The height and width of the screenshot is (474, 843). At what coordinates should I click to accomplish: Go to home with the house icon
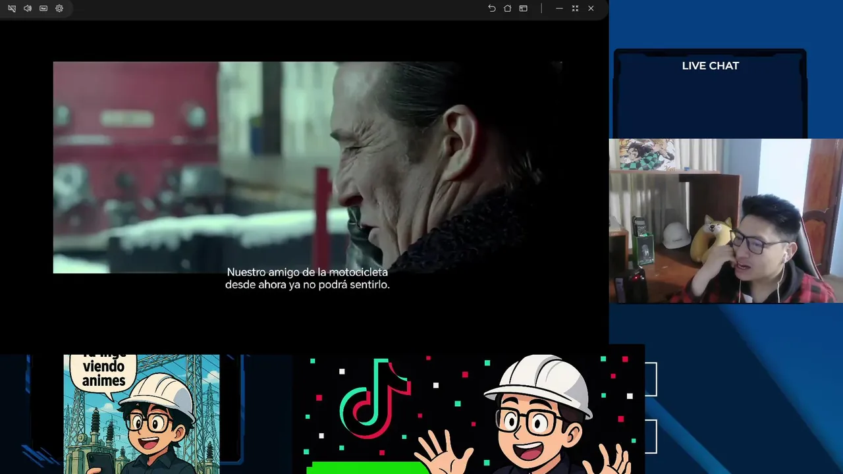(x=507, y=9)
